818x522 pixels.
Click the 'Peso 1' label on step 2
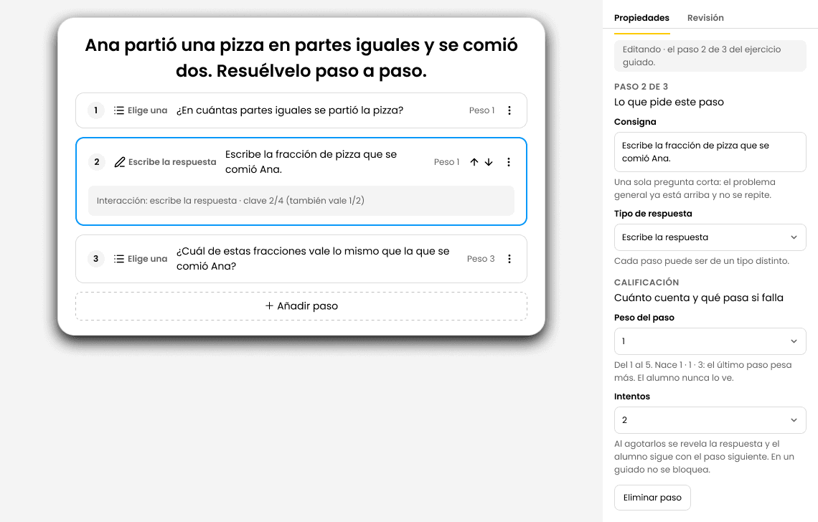pos(446,162)
